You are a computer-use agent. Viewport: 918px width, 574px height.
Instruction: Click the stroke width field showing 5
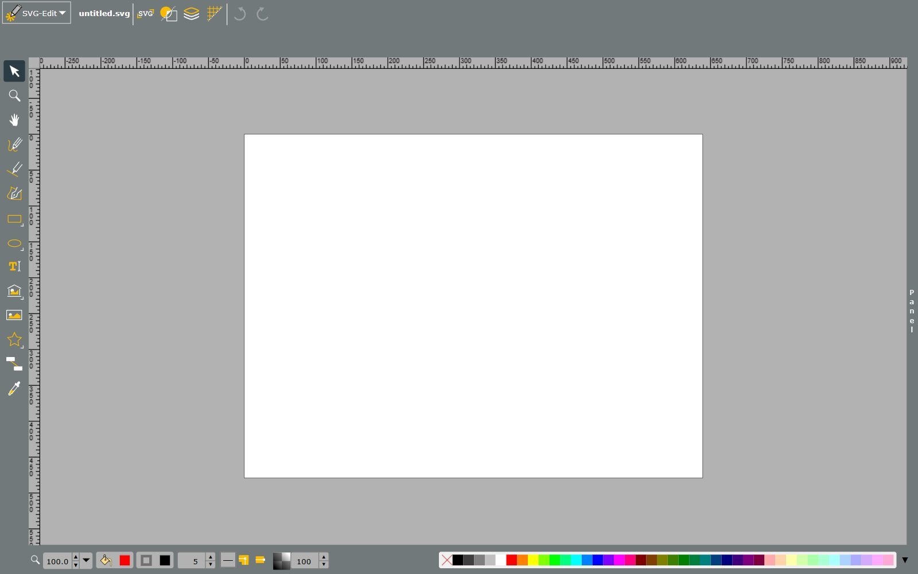tap(192, 561)
